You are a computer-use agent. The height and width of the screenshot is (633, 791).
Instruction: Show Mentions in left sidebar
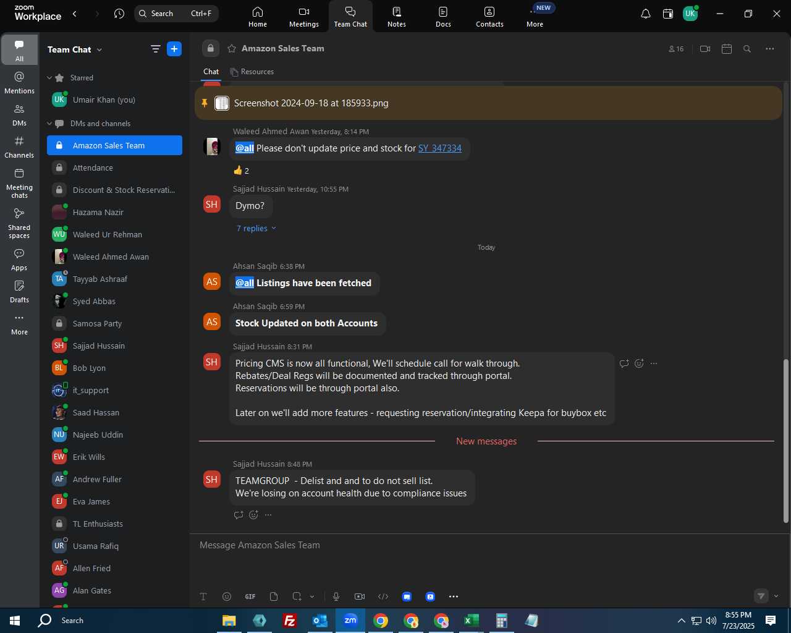pos(19,83)
